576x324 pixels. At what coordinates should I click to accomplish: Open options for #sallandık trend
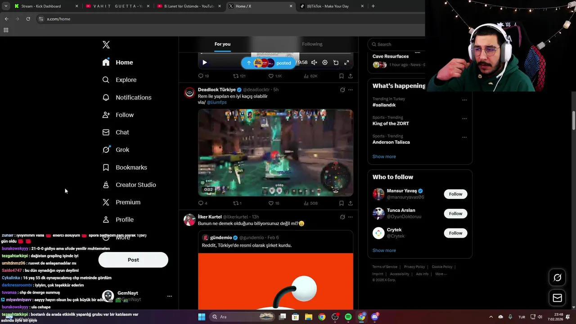click(464, 100)
